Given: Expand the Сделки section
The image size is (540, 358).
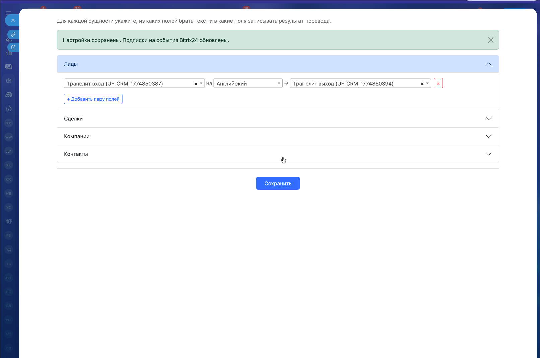Looking at the screenshot, I should (x=278, y=119).
